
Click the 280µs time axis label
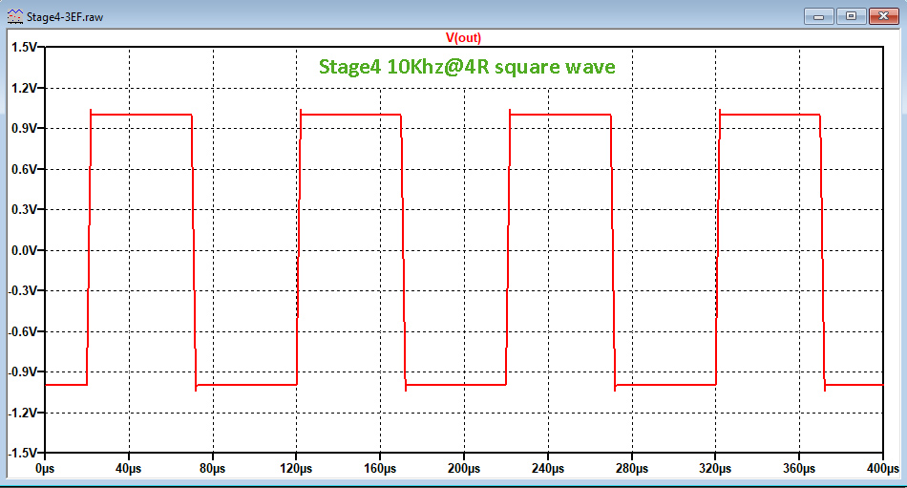632,468
